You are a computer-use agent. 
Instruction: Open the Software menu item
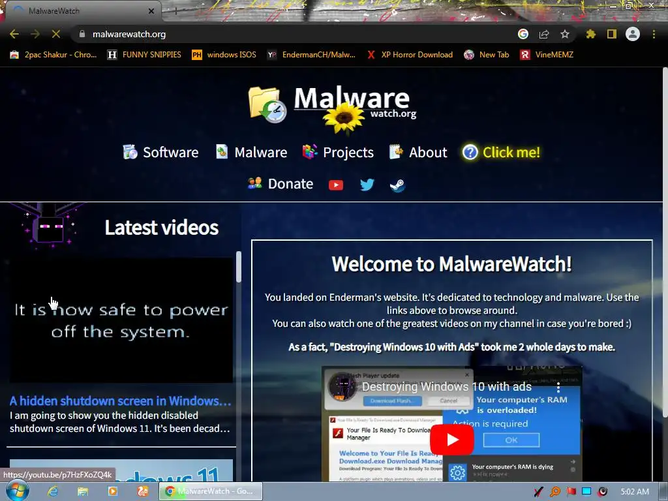click(x=160, y=152)
